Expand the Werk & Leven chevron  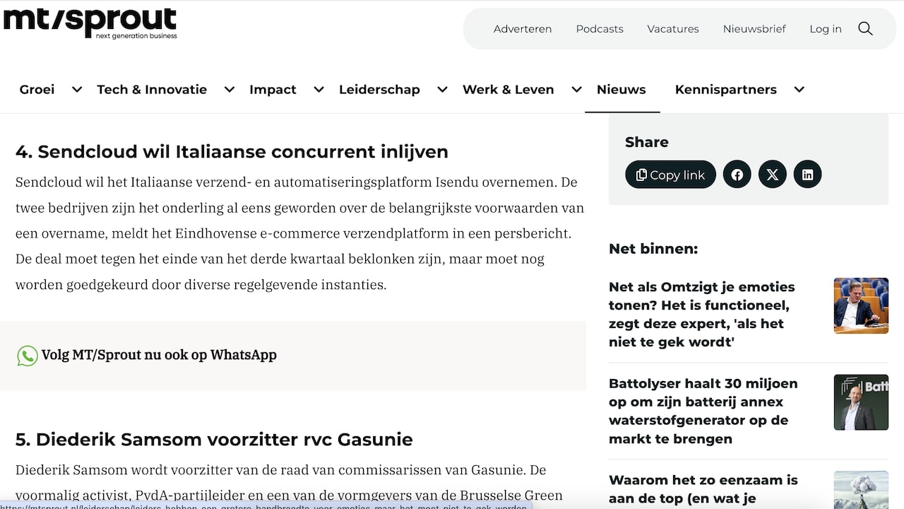[577, 90]
